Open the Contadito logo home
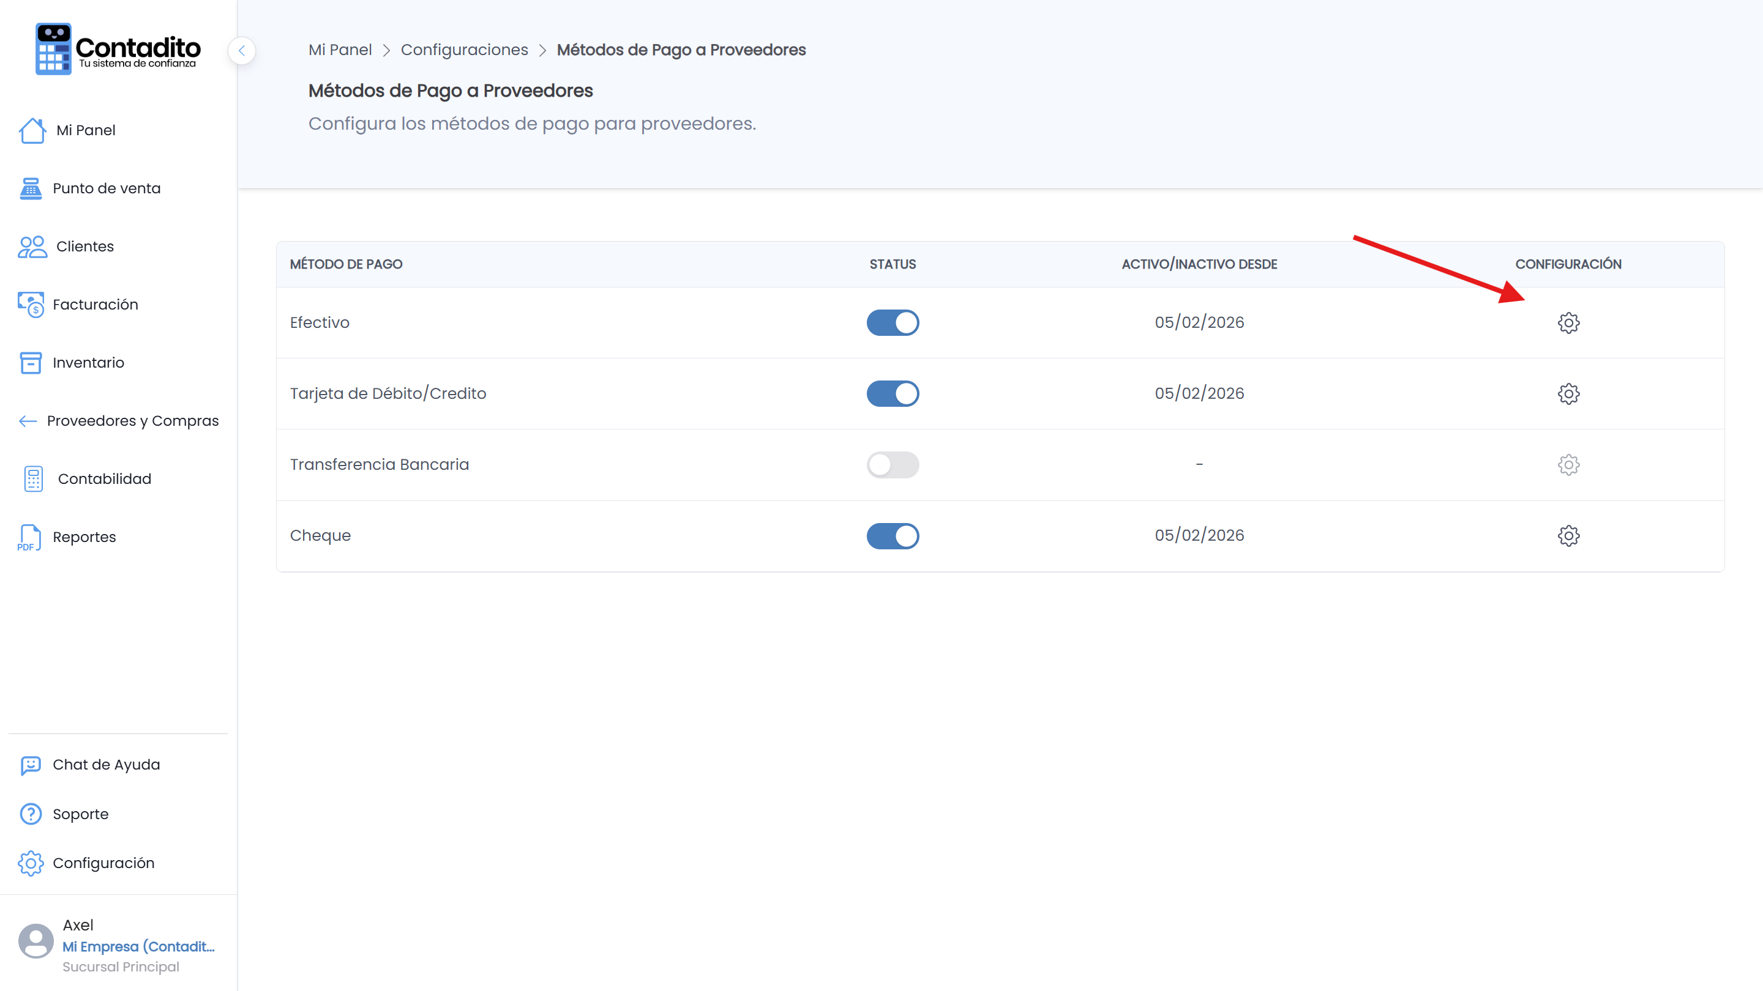1763x991 pixels. pyautogui.click(x=118, y=48)
